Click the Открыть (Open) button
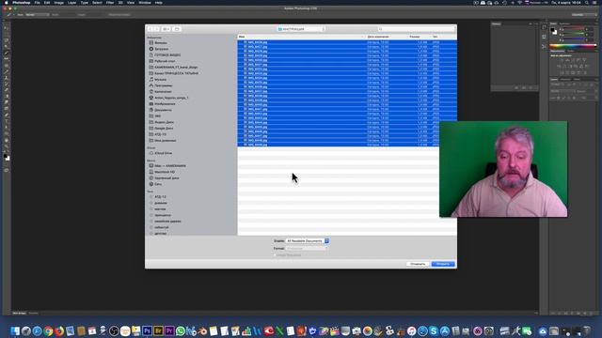Screen dimensions: 602x338 (x=443, y=264)
